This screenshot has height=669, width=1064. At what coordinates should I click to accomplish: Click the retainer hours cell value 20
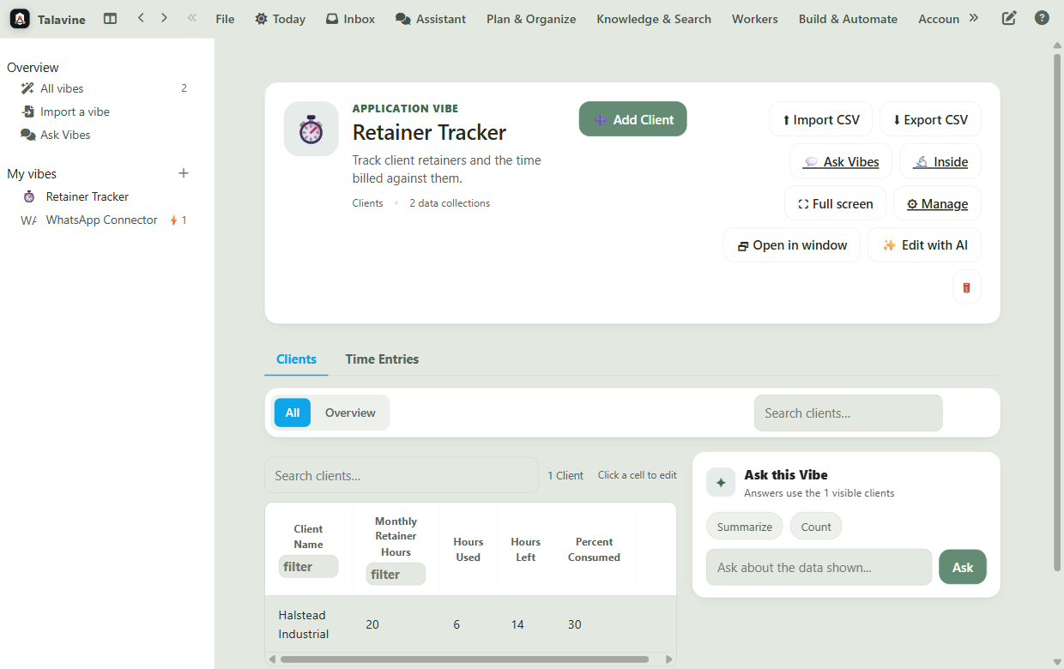click(396, 624)
